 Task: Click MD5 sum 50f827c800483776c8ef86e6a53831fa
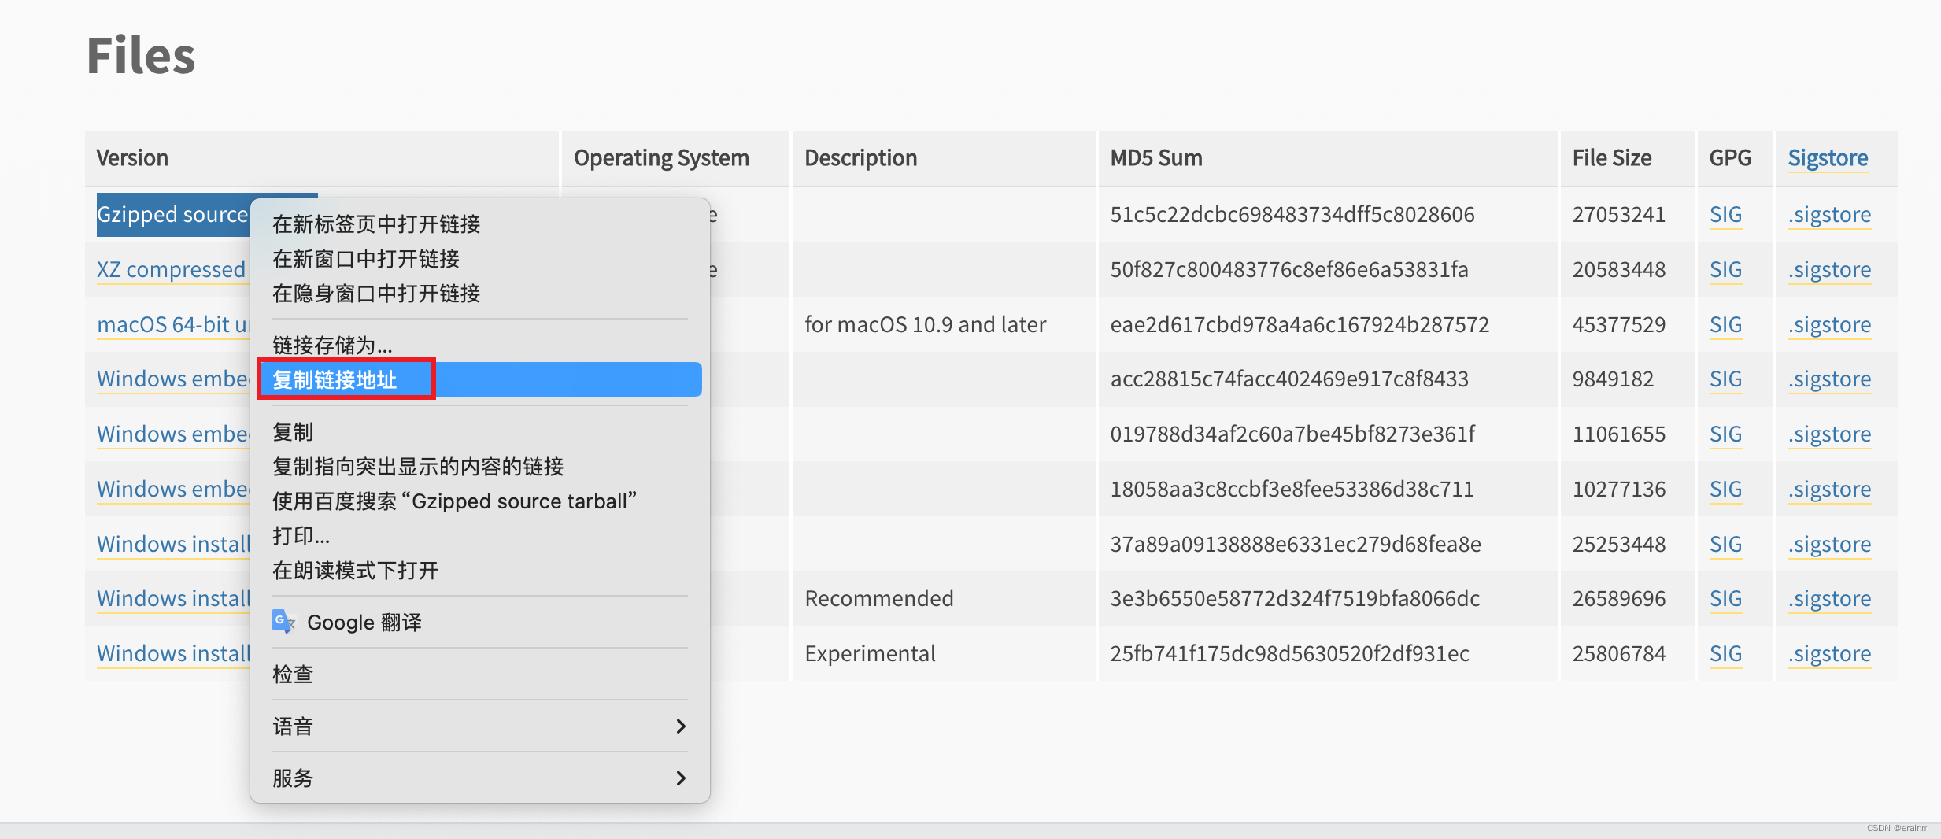1288,269
